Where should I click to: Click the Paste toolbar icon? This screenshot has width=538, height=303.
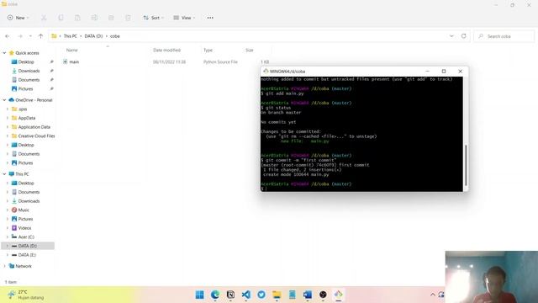click(x=77, y=18)
